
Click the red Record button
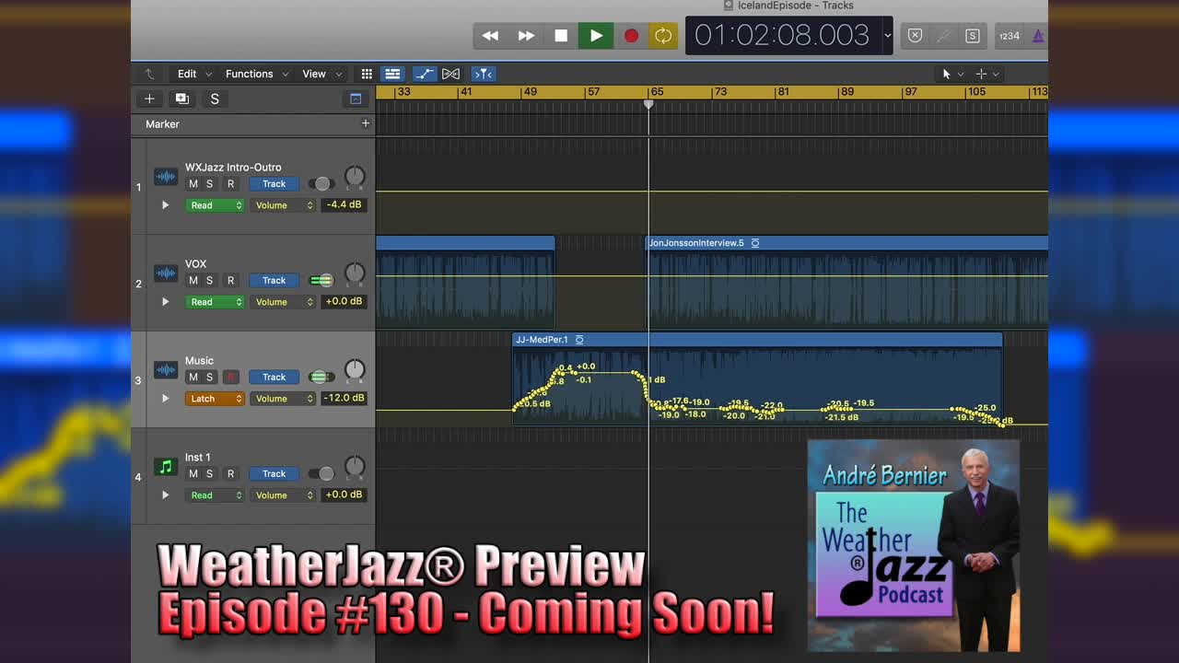(631, 36)
